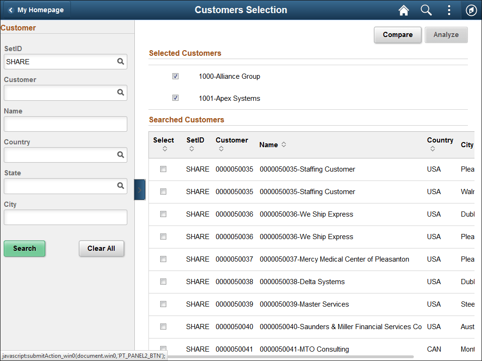Screen dimensions: 482x361
Task: Collapse the Customer search side panel
Action: click(140, 190)
